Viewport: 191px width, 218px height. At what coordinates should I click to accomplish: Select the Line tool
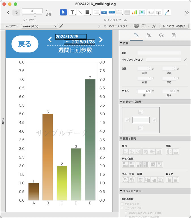(80, 12)
